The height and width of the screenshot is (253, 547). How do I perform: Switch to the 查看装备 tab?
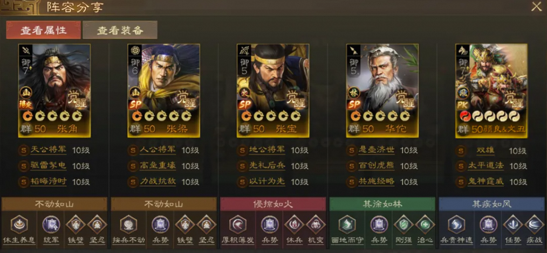pos(120,30)
